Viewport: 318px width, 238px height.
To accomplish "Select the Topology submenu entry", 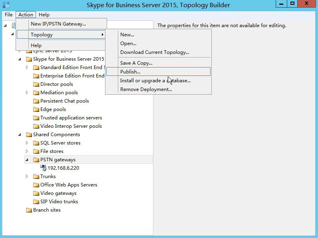I will tap(62, 35).
